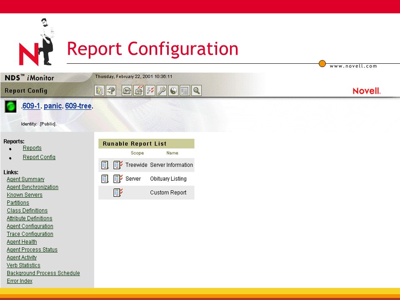Click the Server Information report name
This screenshot has width=400, height=300.
(171, 165)
